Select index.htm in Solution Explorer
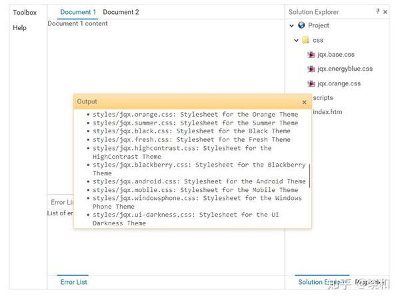 click(x=327, y=112)
